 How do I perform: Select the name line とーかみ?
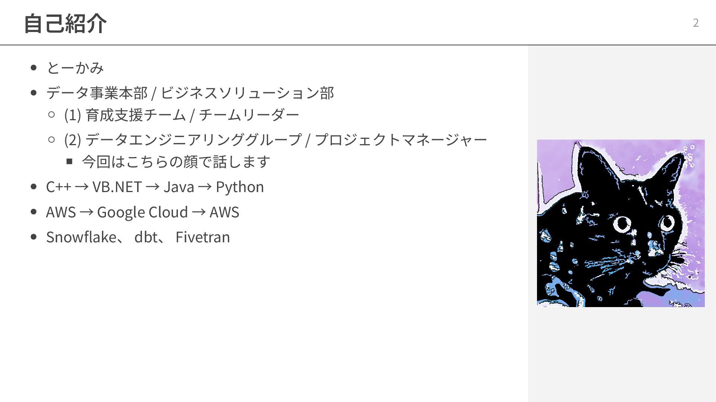tap(75, 68)
